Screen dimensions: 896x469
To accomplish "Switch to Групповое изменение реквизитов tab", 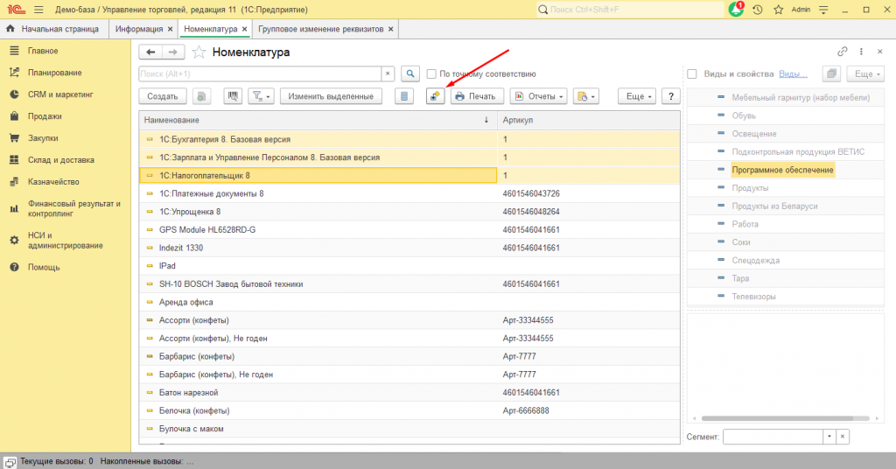I will (x=320, y=29).
